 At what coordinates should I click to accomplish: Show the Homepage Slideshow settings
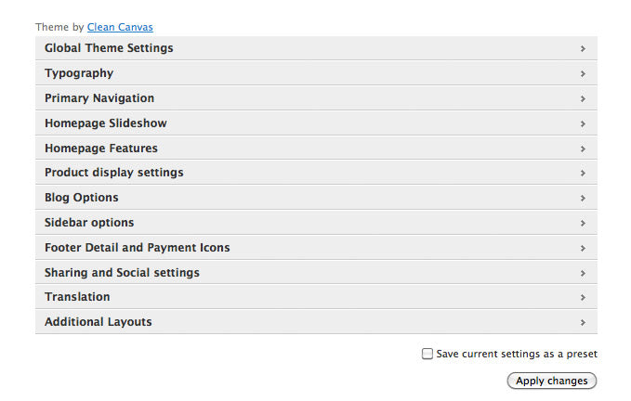(106, 123)
